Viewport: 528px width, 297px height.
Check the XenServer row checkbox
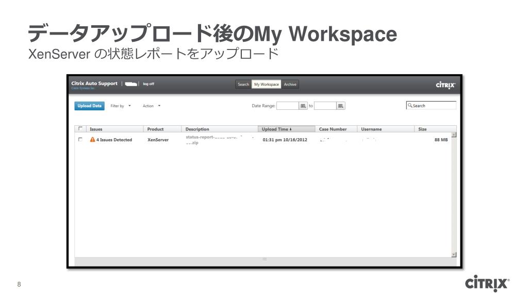[80, 139]
